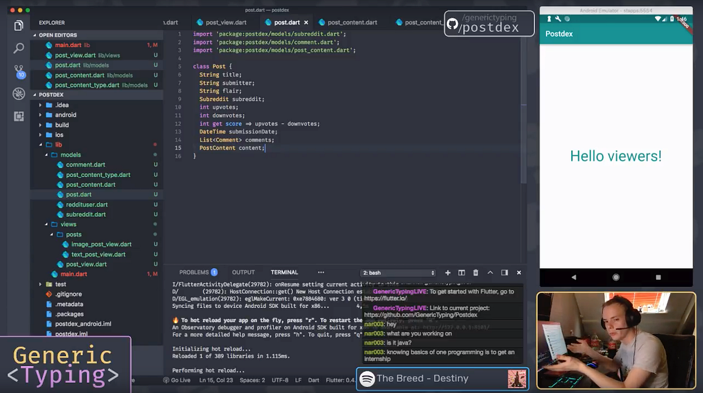Open the '2: bash' terminal dropdown
The image size is (703, 393).
point(398,272)
